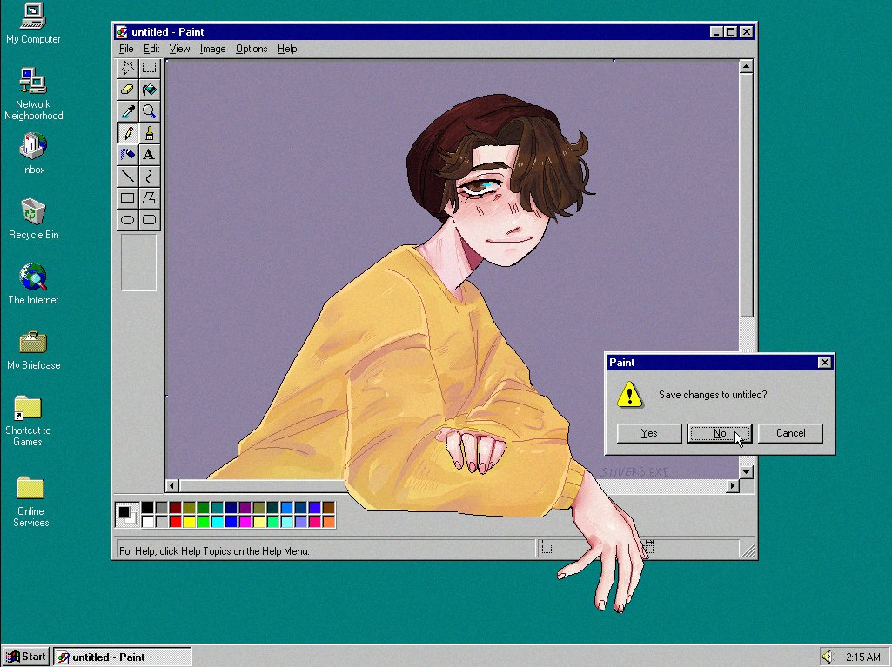
Task: Pick the Airbrush spray tool
Action: pyautogui.click(x=127, y=154)
